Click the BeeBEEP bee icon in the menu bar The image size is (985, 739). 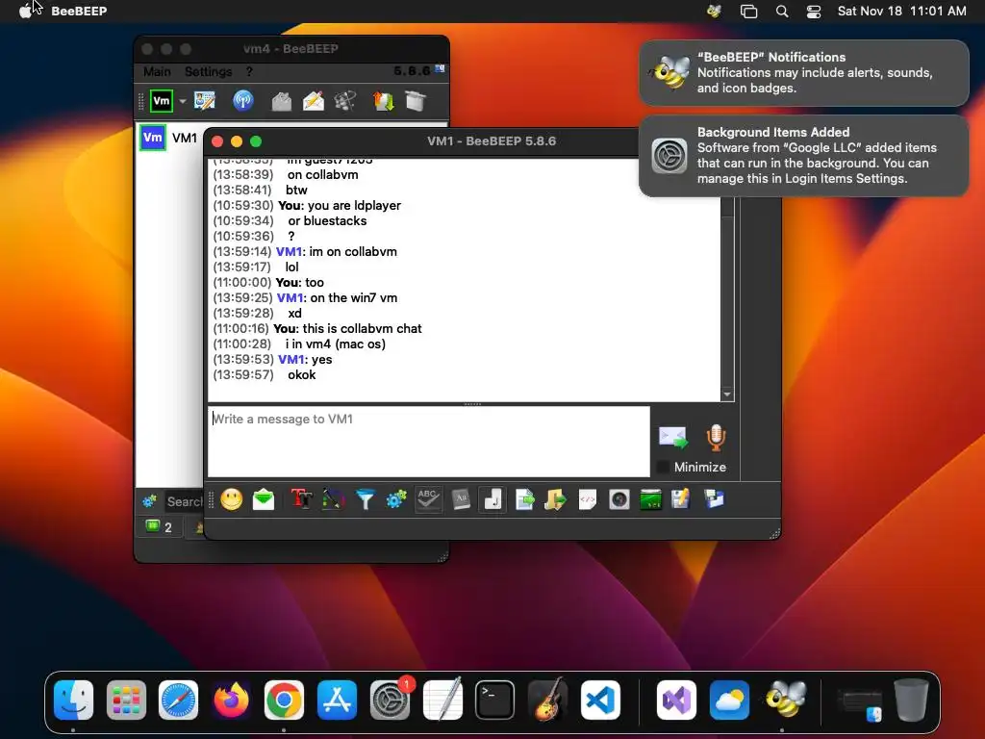714,11
